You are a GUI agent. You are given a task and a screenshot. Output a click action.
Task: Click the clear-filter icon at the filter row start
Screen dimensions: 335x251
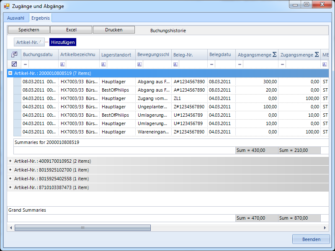(x=14, y=64)
